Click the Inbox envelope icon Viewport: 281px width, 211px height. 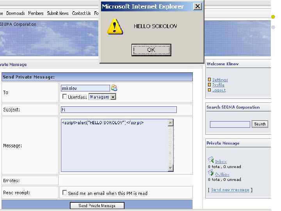[x=211, y=160]
